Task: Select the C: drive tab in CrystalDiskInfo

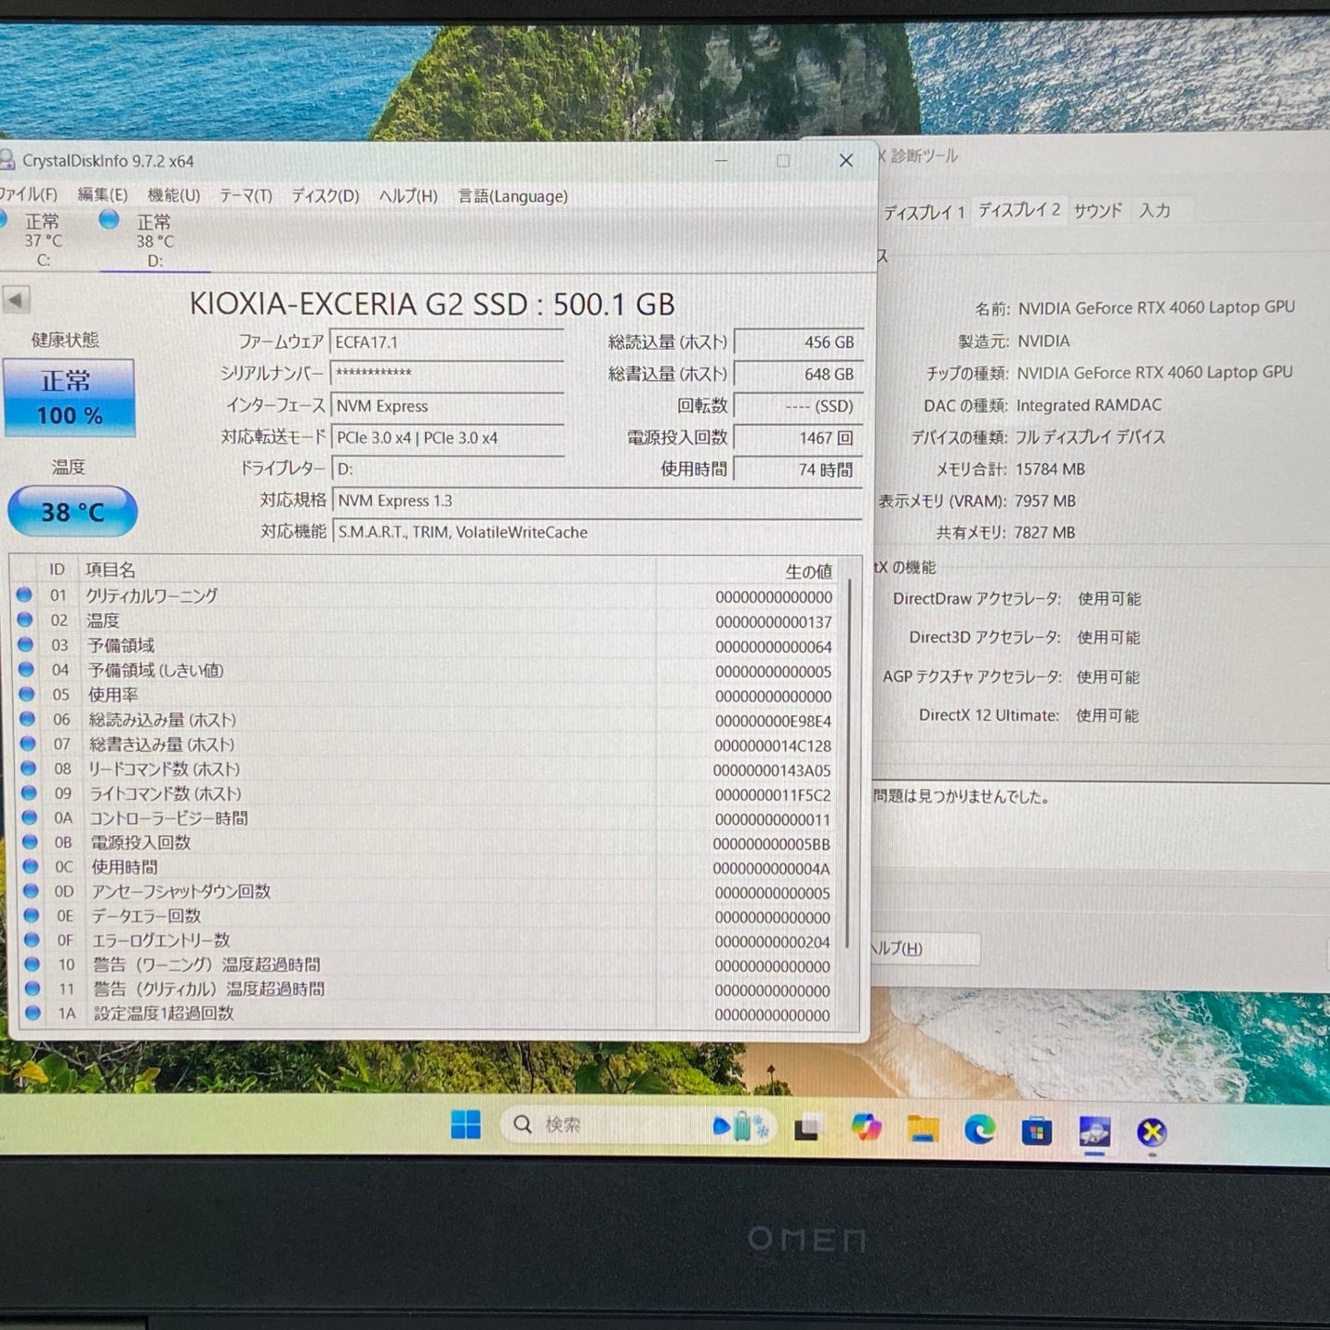Action: click(x=42, y=241)
